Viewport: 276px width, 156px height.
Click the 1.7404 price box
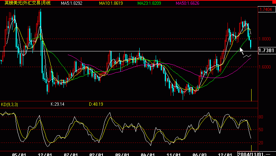click(x=267, y=9)
